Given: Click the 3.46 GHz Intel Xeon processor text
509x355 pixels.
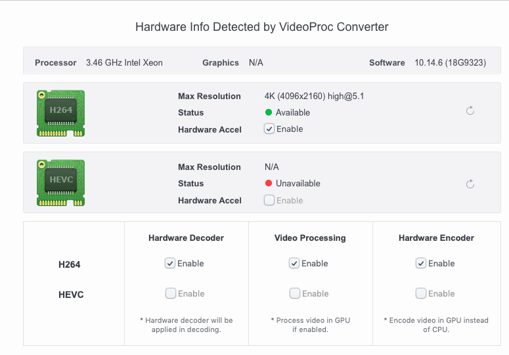Looking at the screenshot, I should [124, 63].
